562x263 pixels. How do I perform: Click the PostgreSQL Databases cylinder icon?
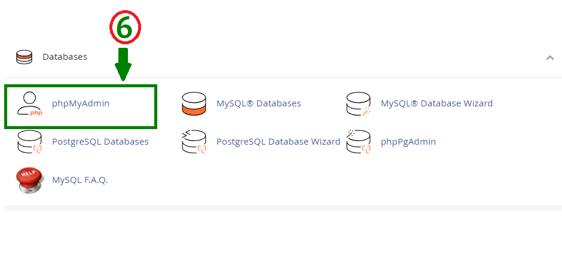click(x=30, y=142)
